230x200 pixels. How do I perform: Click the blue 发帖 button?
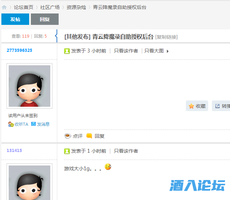pos(15,19)
